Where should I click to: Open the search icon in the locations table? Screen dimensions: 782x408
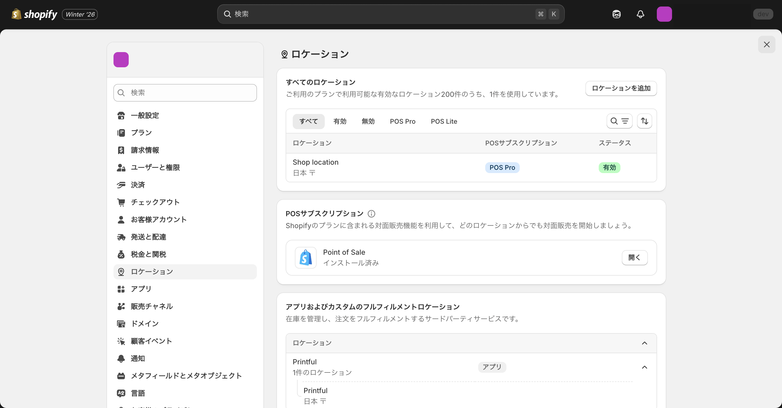pos(614,121)
